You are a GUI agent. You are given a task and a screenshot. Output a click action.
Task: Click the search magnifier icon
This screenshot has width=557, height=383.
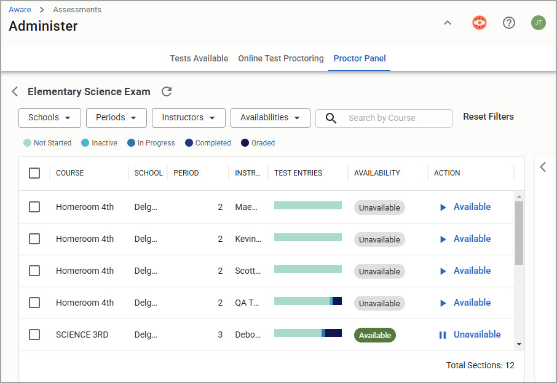(x=331, y=118)
